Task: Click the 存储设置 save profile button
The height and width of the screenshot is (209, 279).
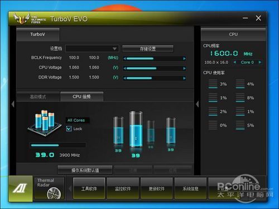Action: pos(148,48)
